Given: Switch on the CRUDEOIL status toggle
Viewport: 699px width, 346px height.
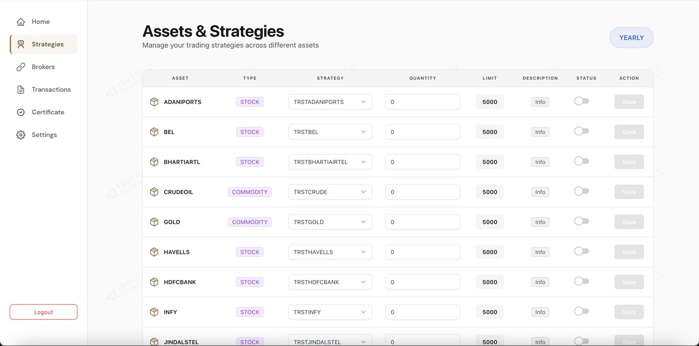Looking at the screenshot, I should (x=581, y=191).
